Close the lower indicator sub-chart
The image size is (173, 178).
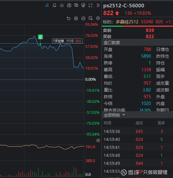tap(98, 141)
